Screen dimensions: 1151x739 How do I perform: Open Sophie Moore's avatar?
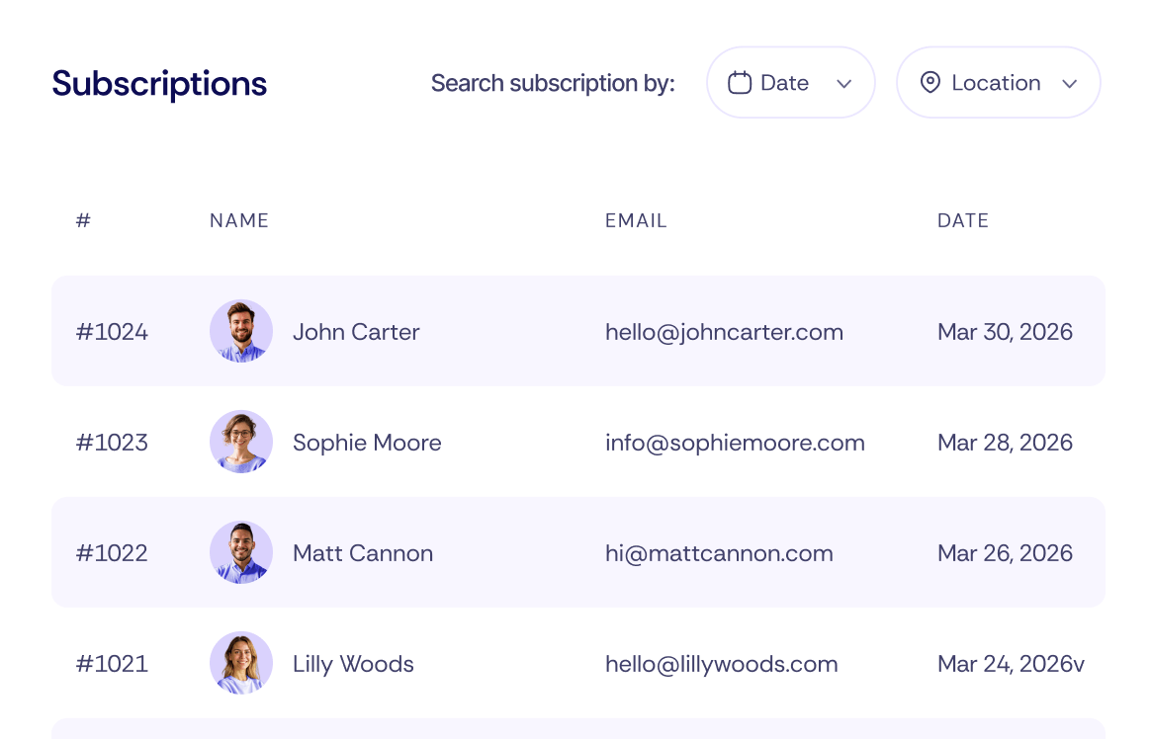[x=241, y=442]
